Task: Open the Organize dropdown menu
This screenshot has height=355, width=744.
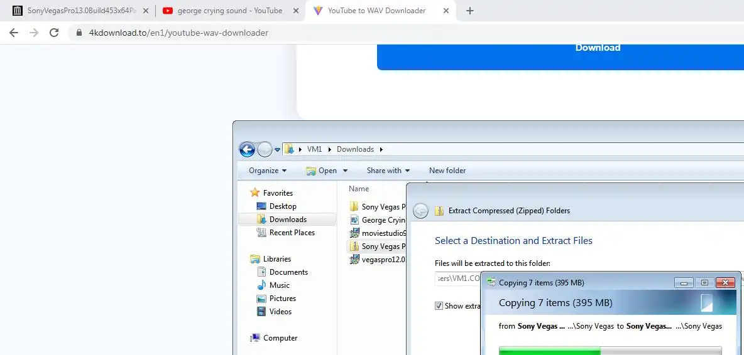Action: coord(268,171)
